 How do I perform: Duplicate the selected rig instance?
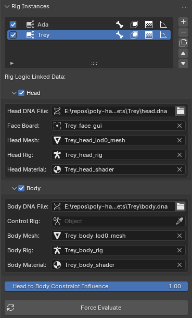(183, 43)
